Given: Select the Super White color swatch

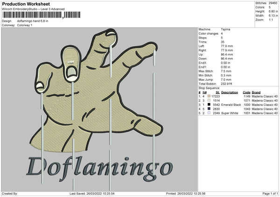Looking at the screenshot, I should (x=209, y=113).
